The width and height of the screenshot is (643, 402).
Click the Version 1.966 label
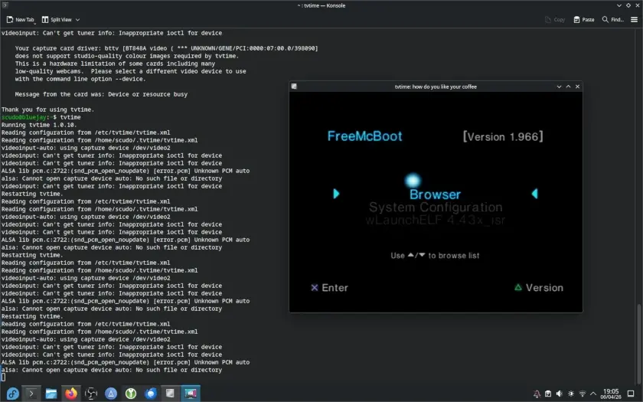(x=503, y=136)
